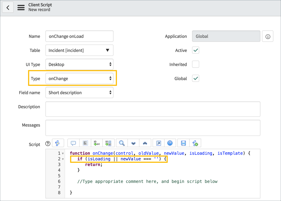This screenshot has height=201, width=281.
Task: Open the script editor search tool
Action: (121, 143)
